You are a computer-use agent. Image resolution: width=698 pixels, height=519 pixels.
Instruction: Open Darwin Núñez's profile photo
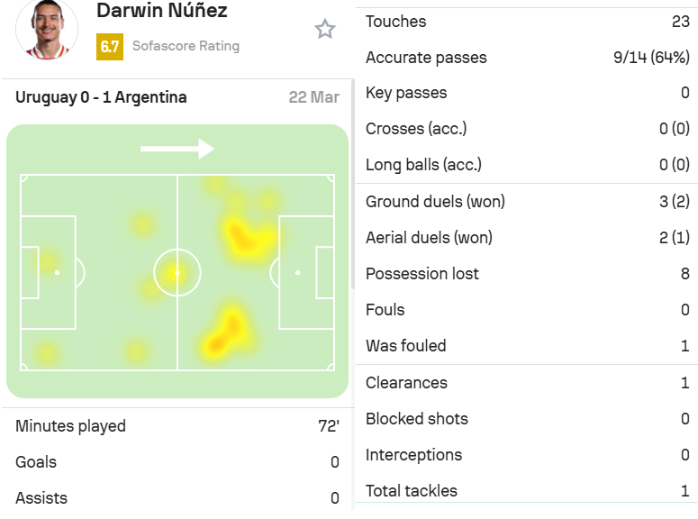click(x=47, y=30)
